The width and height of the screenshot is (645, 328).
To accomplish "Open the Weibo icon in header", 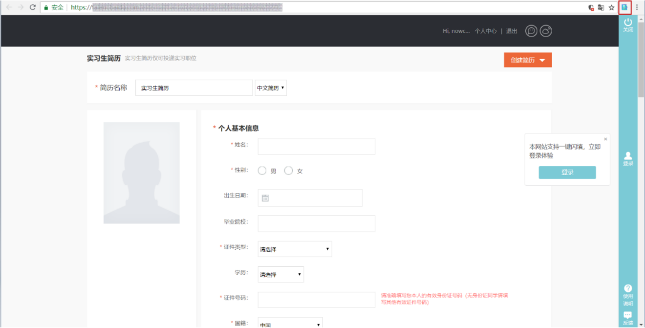I will coord(546,31).
